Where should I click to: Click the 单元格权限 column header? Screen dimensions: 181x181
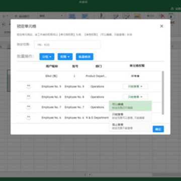(x=137, y=66)
